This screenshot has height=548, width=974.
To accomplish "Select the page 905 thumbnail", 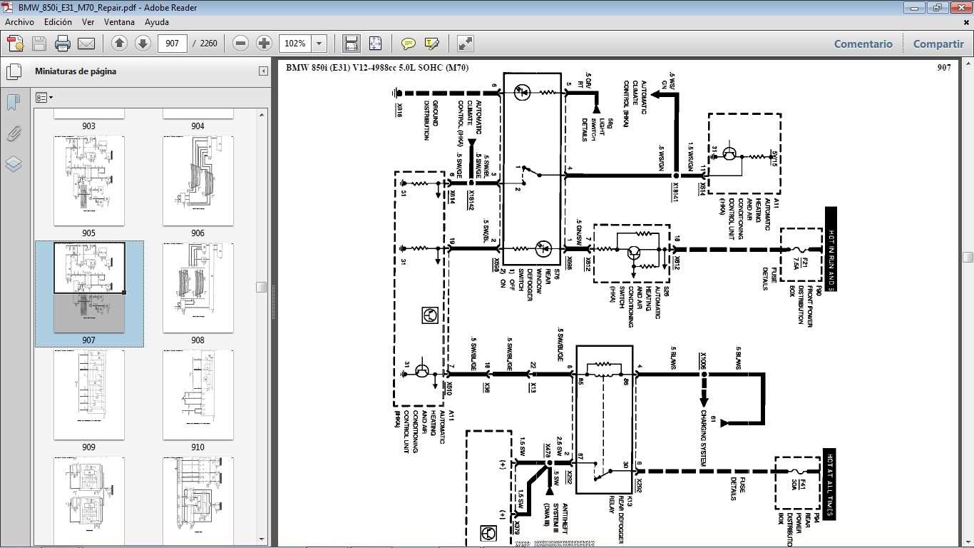I will click(89, 181).
